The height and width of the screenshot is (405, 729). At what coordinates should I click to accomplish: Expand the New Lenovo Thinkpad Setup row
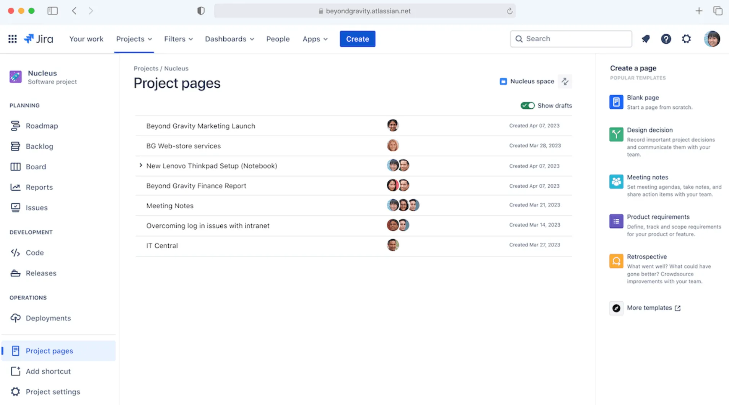[x=140, y=165]
